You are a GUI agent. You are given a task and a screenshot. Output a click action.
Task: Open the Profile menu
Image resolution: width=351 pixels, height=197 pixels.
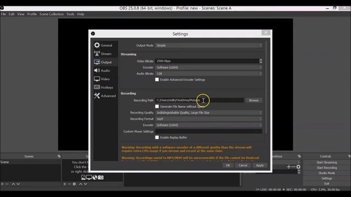[x=32, y=14]
